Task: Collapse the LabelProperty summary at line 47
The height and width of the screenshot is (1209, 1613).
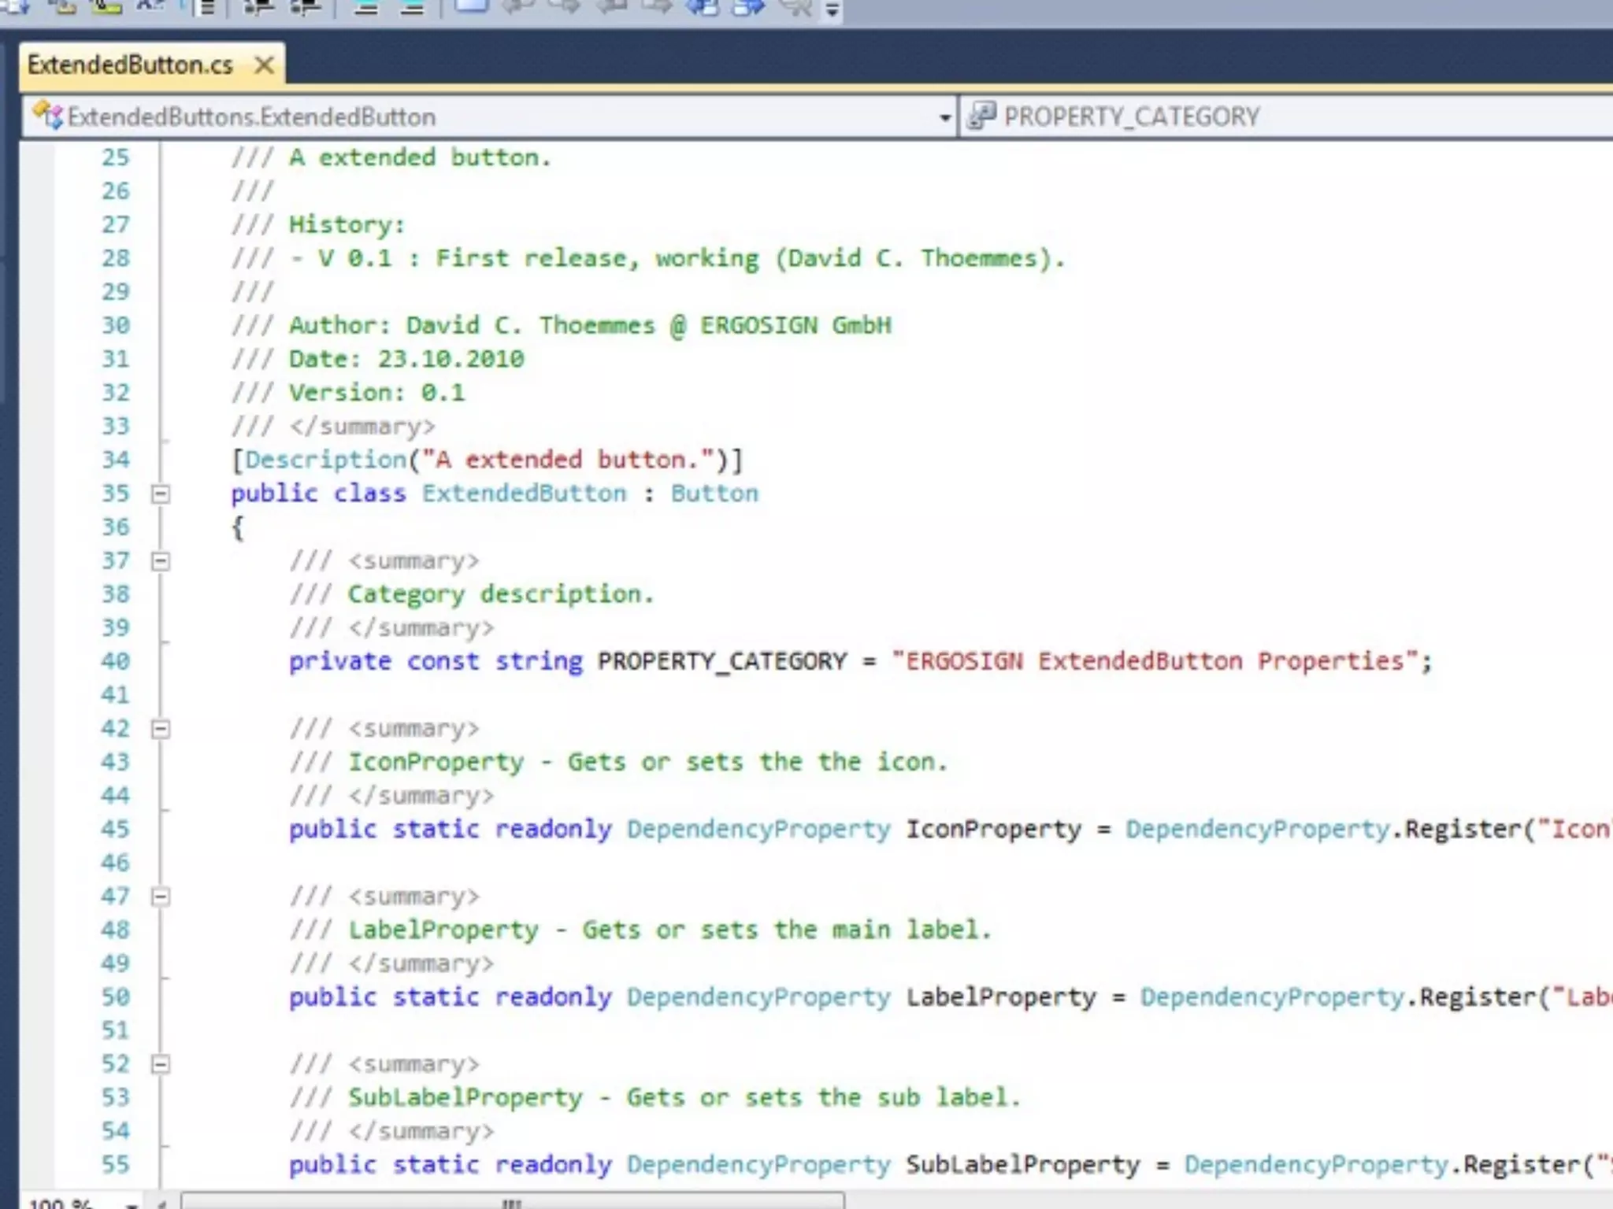Action: pos(161,897)
